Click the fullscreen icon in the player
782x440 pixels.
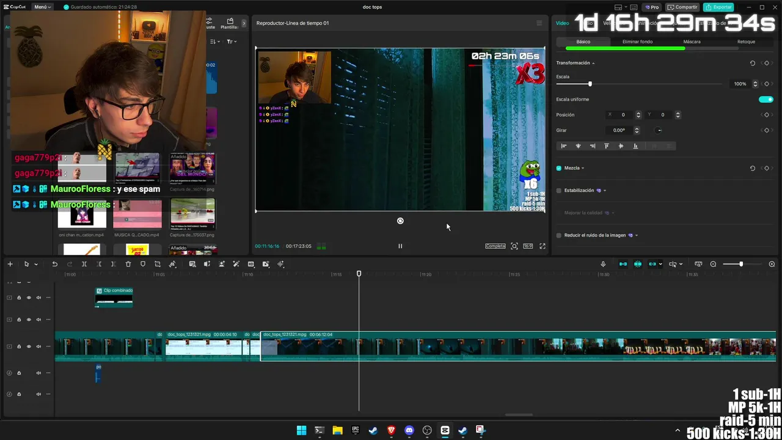[x=542, y=246]
